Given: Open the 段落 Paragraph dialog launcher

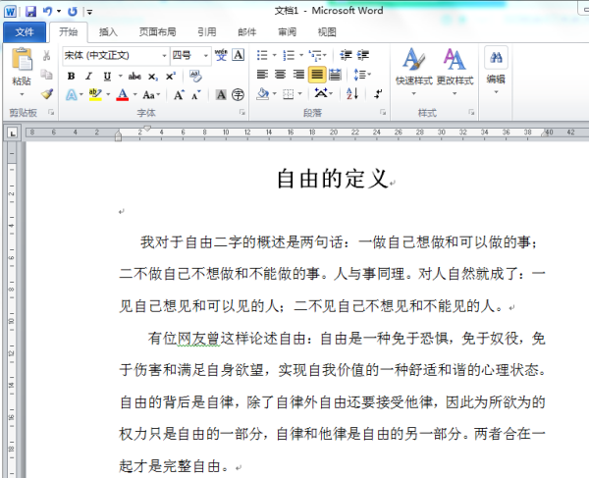Looking at the screenshot, I should coord(383,112).
